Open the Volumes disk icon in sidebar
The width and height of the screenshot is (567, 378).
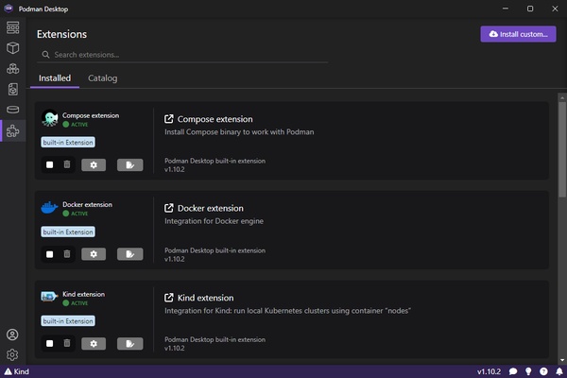[x=12, y=110]
